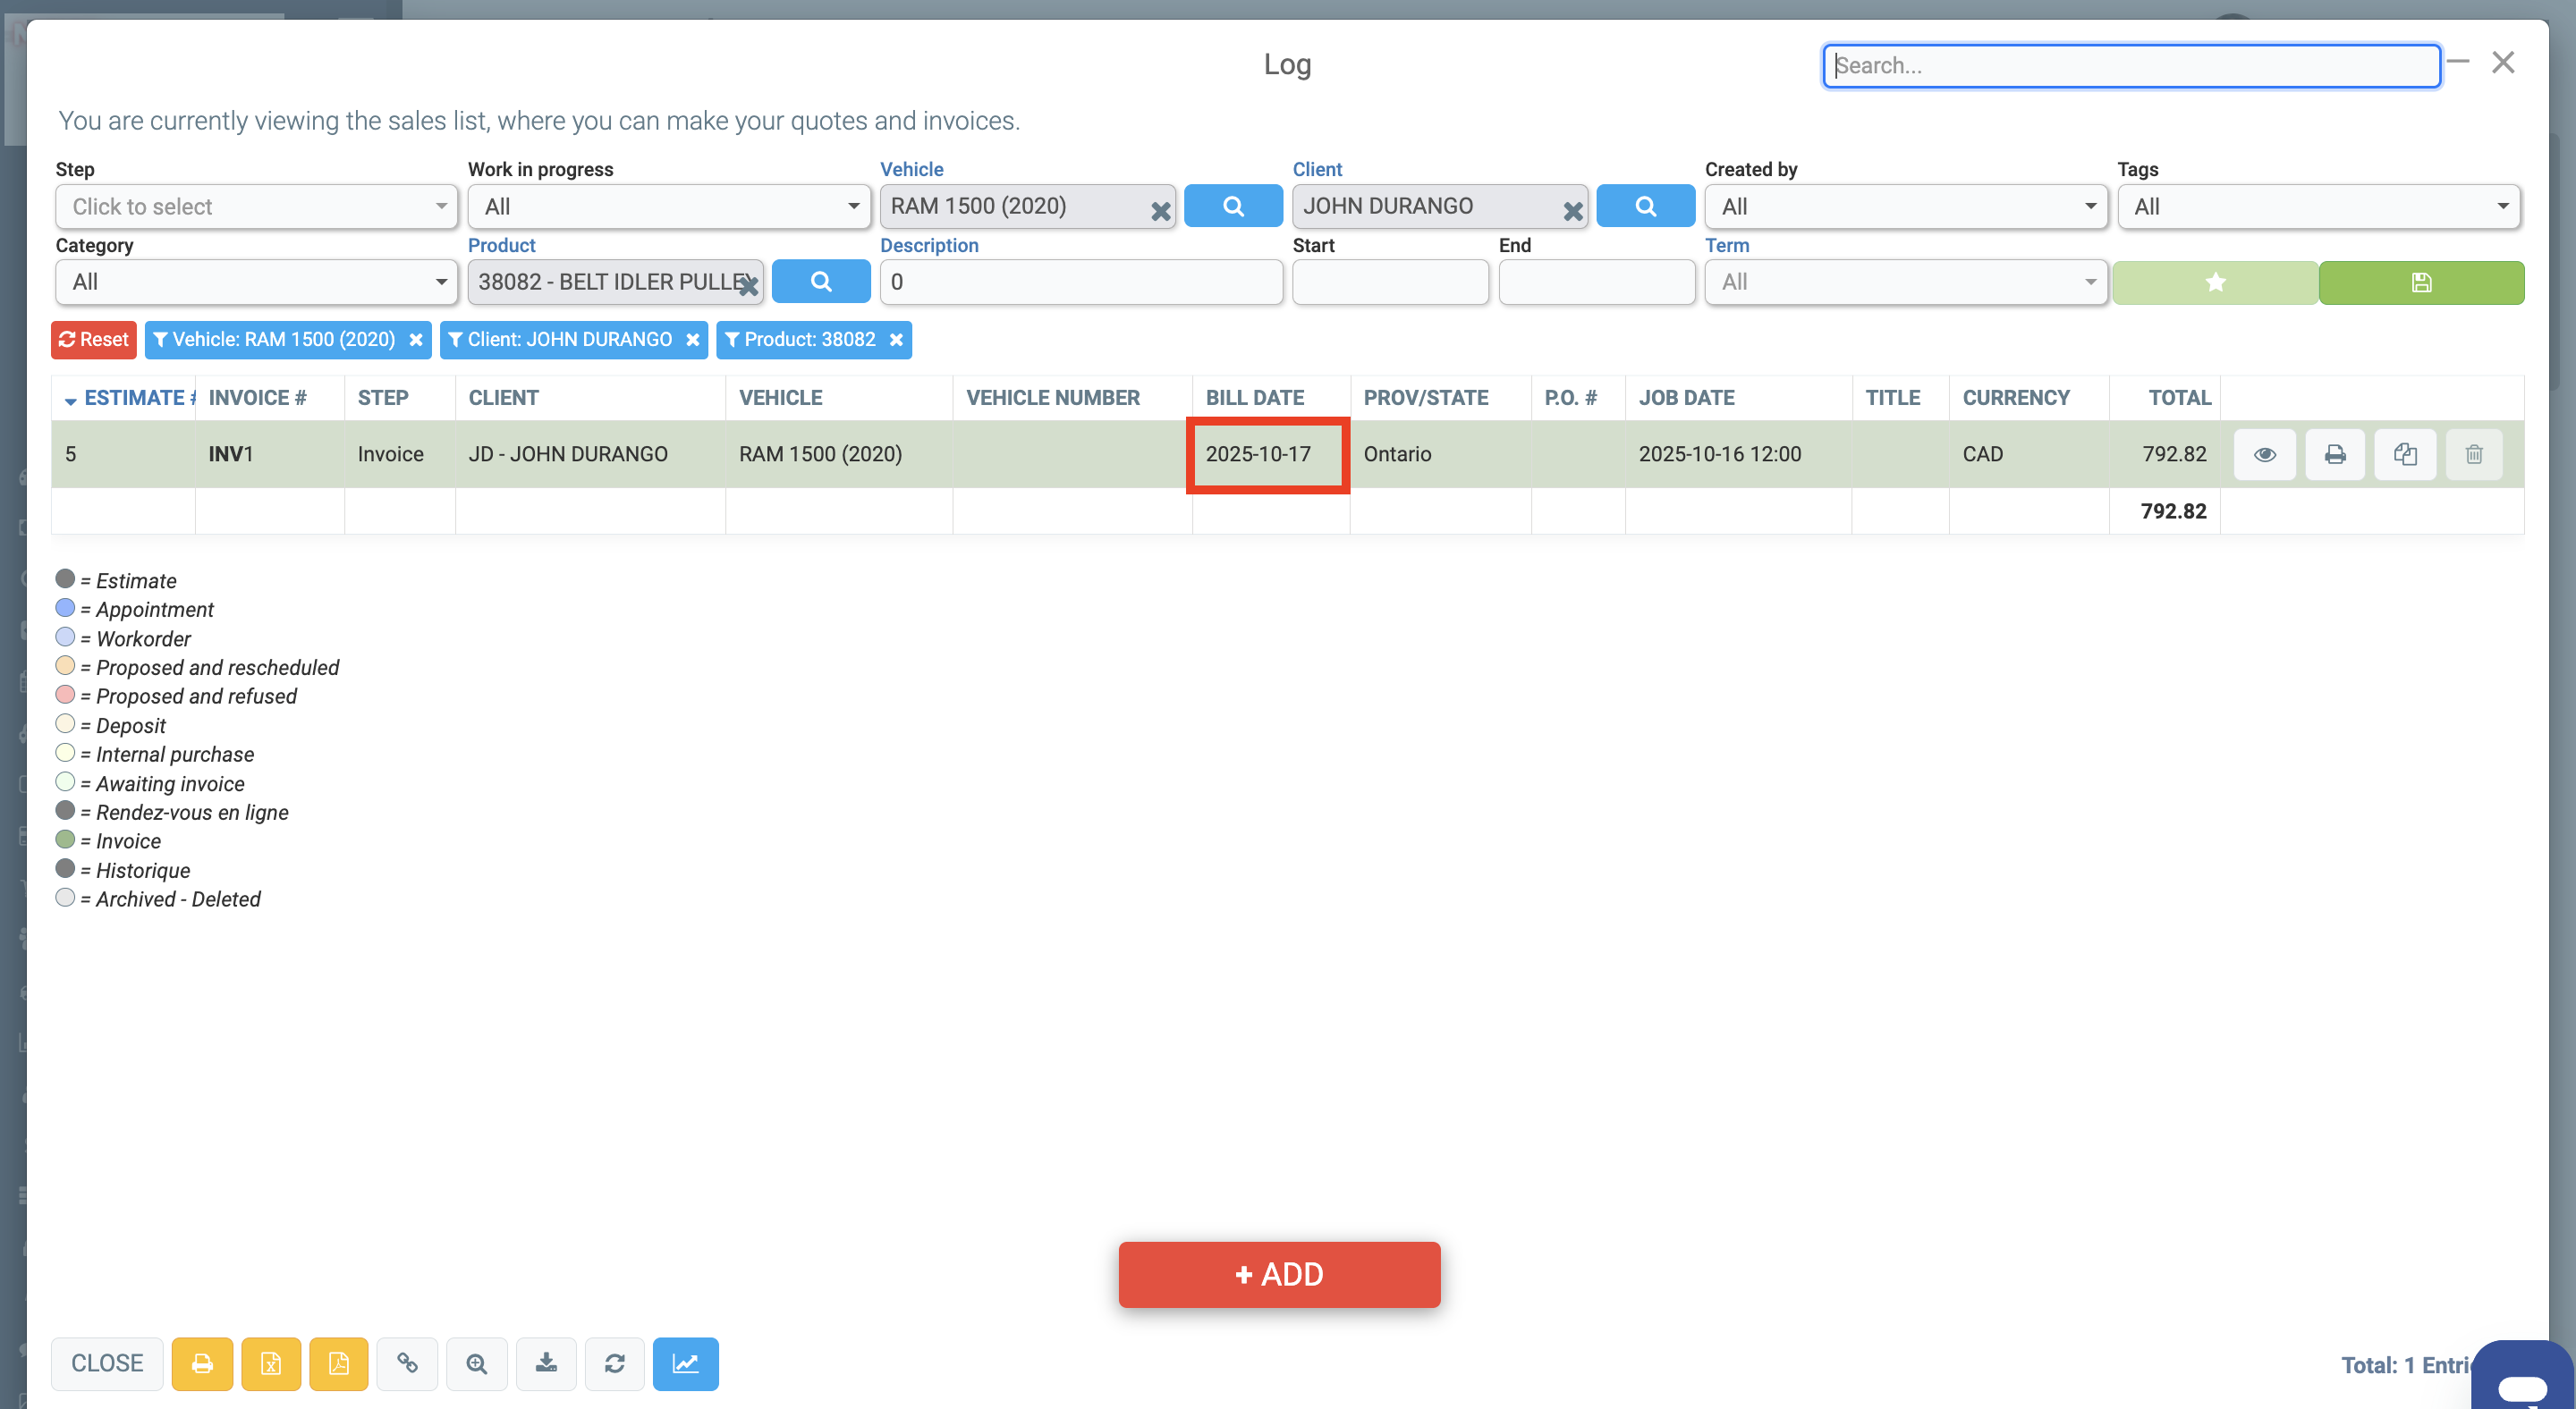Print invoice INV1 using row printer icon
2576x1409 pixels.
[2334, 455]
